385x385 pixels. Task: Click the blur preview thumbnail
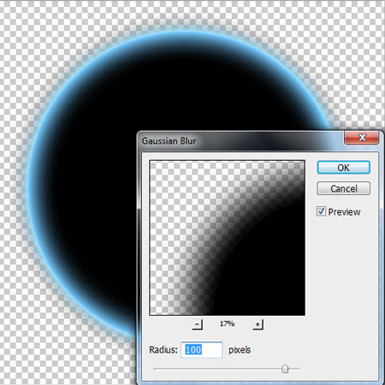point(228,238)
